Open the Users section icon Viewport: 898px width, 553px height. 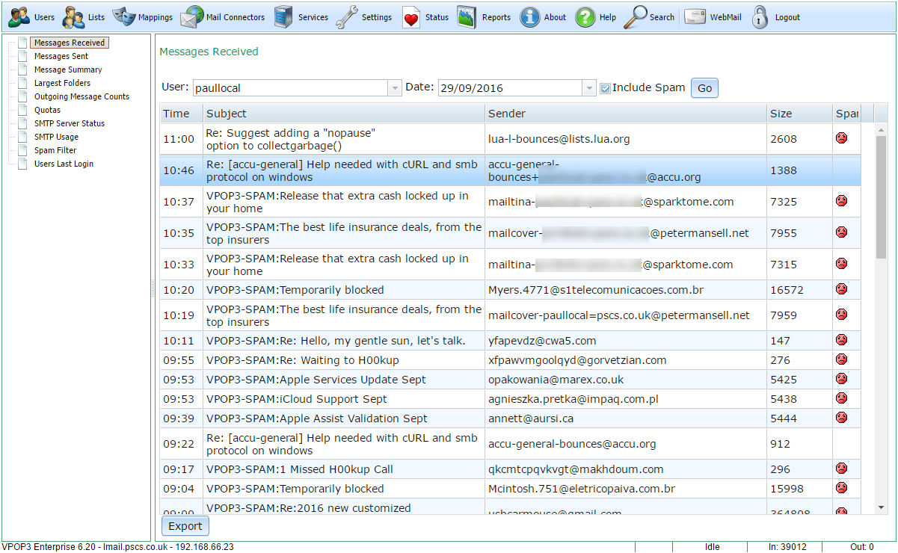[20, 17]
